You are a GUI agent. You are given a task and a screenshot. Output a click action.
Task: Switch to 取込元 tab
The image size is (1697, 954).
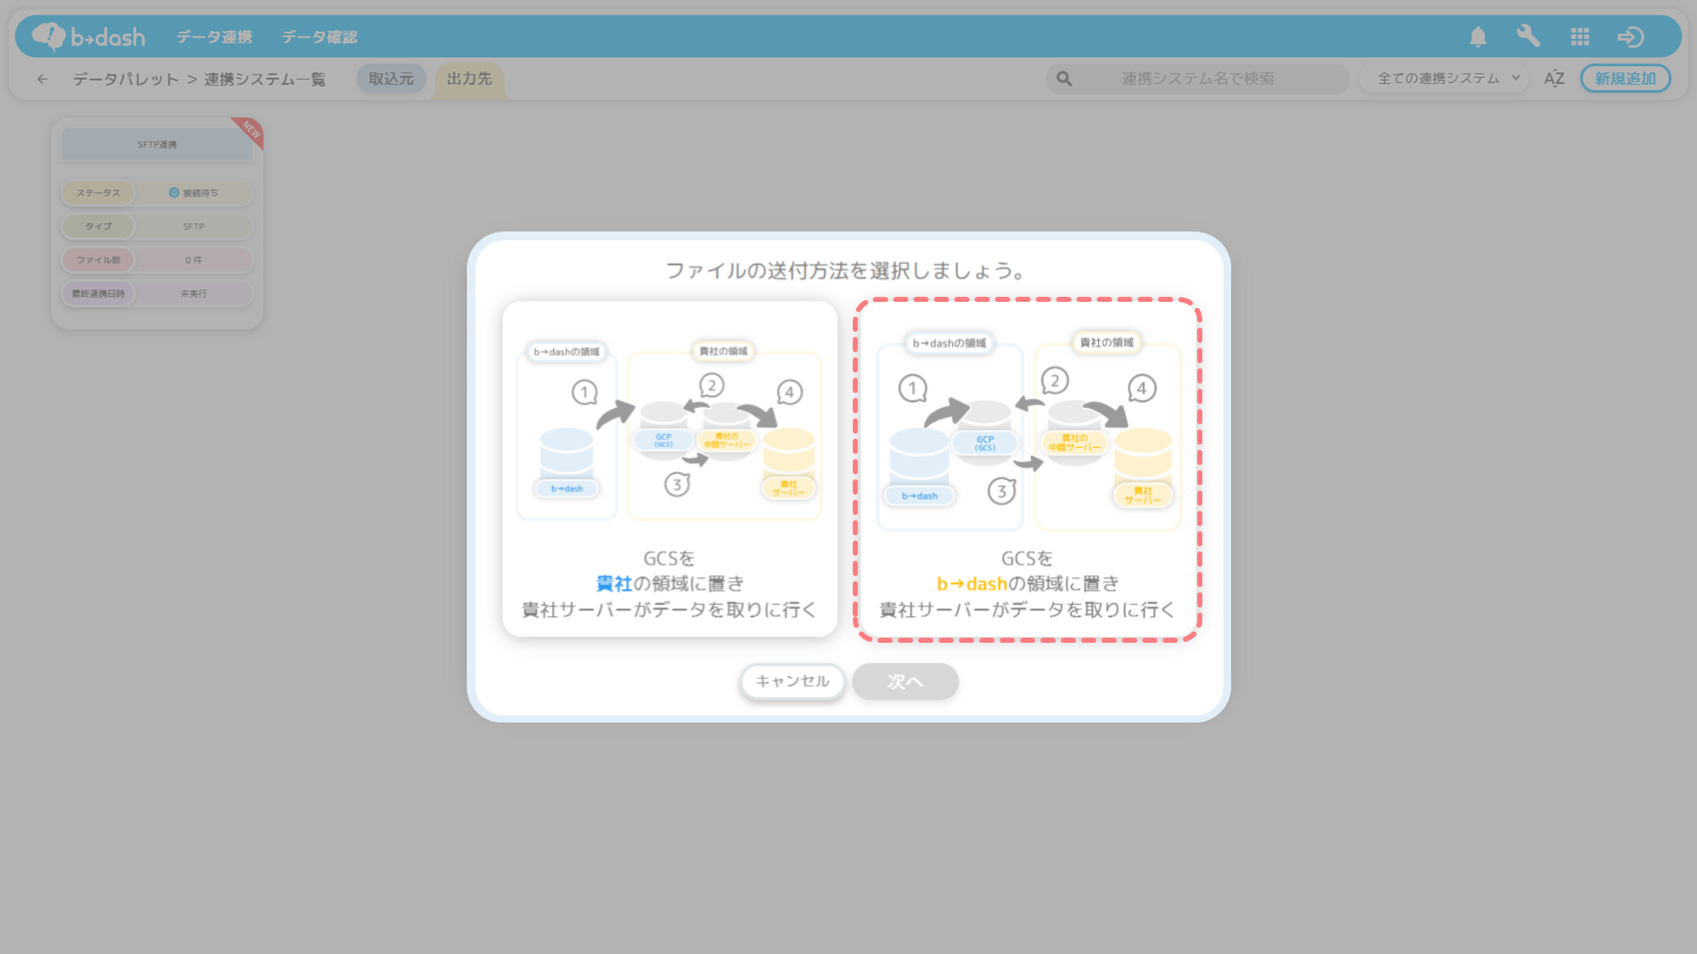[391, 79]
